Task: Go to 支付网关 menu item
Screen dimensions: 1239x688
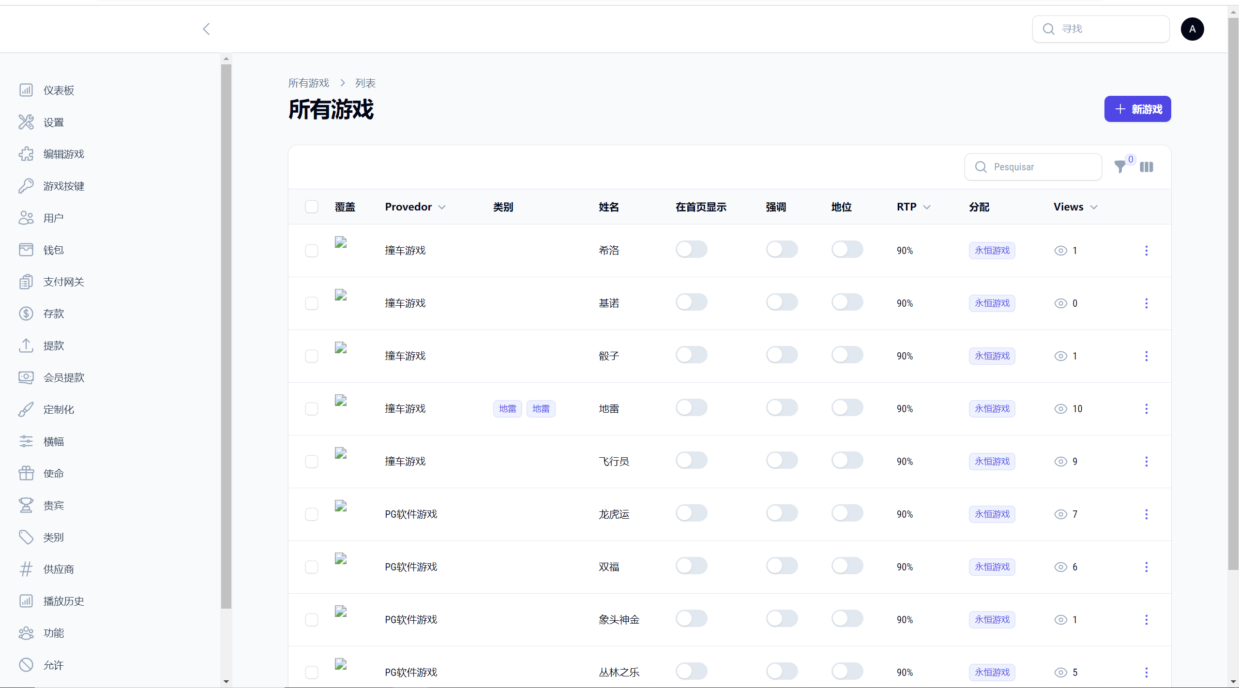Action: coord(63,282)
